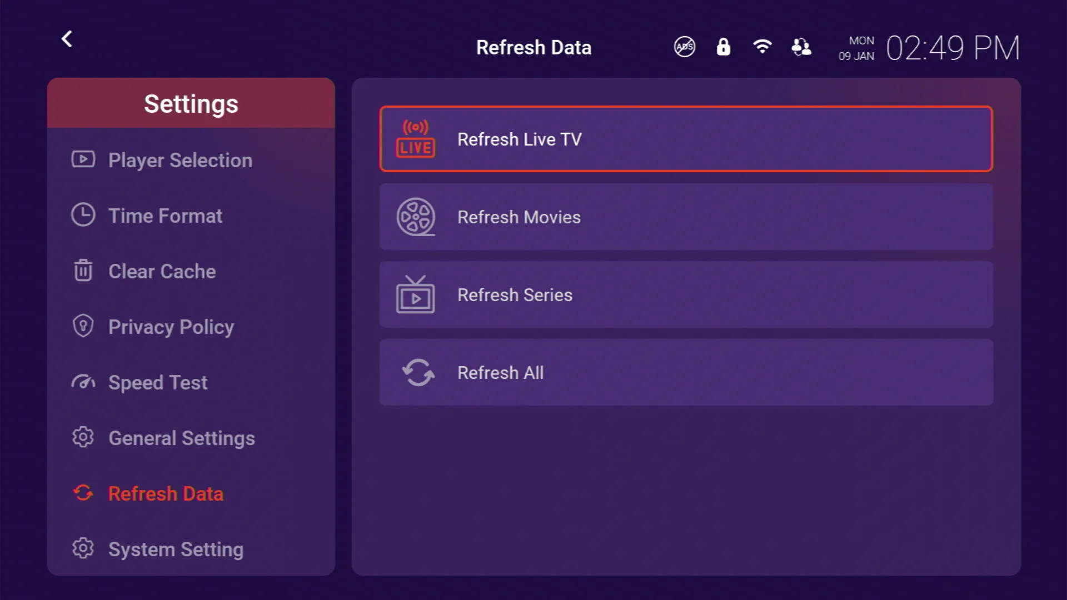Click the circular arrows Refresh All icon

tap(418, 372)
